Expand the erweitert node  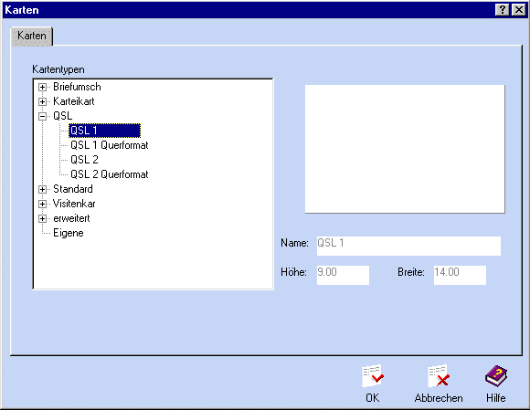42,218
